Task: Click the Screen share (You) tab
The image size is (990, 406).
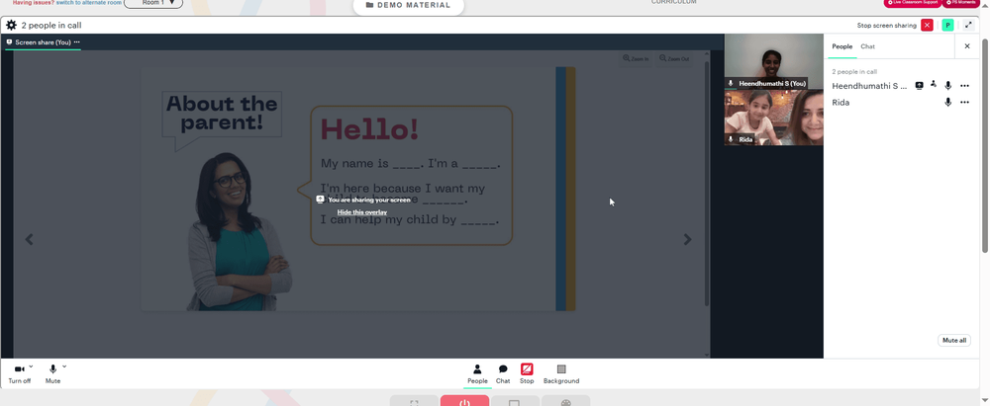Action: [x=43, y=42]
